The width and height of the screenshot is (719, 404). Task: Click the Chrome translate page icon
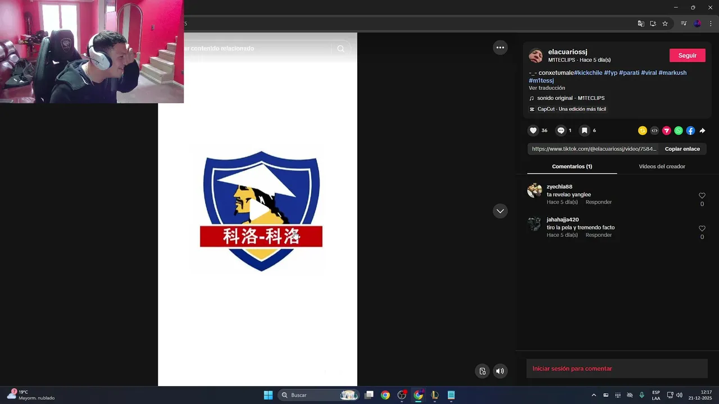[x=641, y=24]
